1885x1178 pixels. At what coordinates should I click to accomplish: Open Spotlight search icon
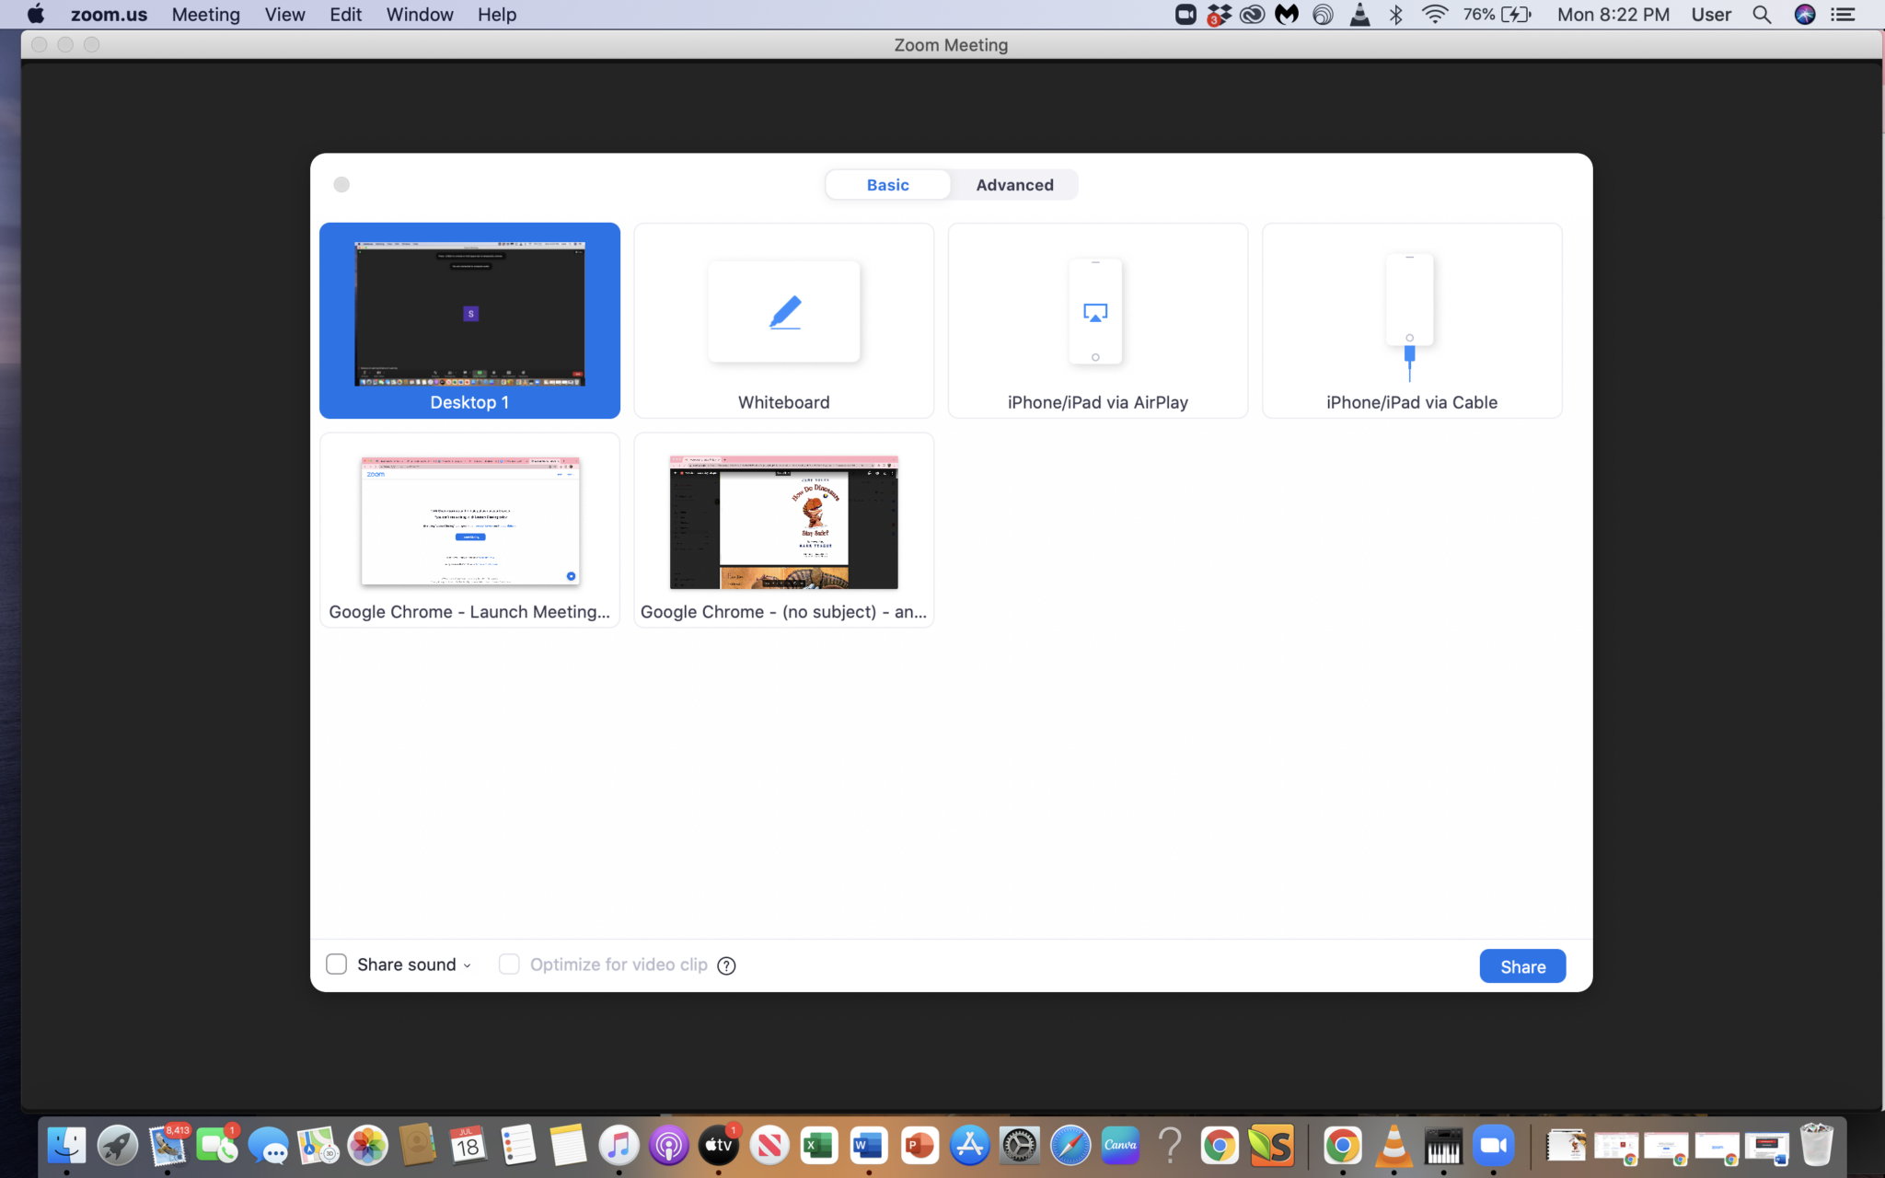(x=1762, y=14)
